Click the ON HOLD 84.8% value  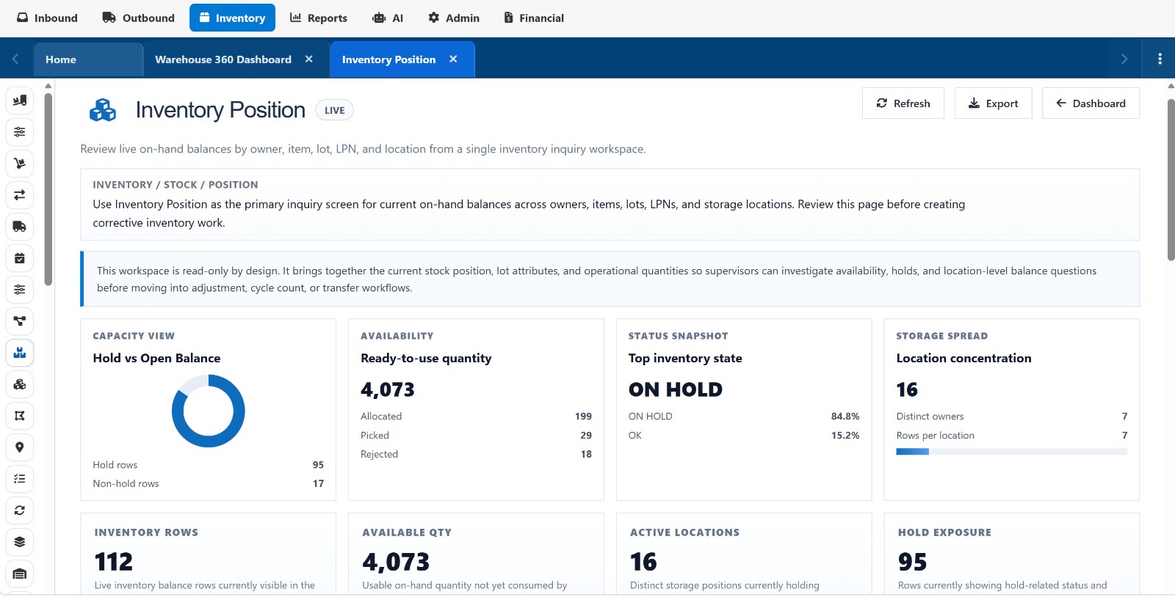tap(845, 417)
